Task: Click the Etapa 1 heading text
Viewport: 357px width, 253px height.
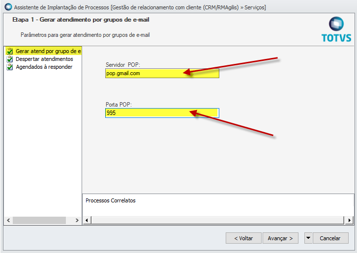Action: click(81, 20)
